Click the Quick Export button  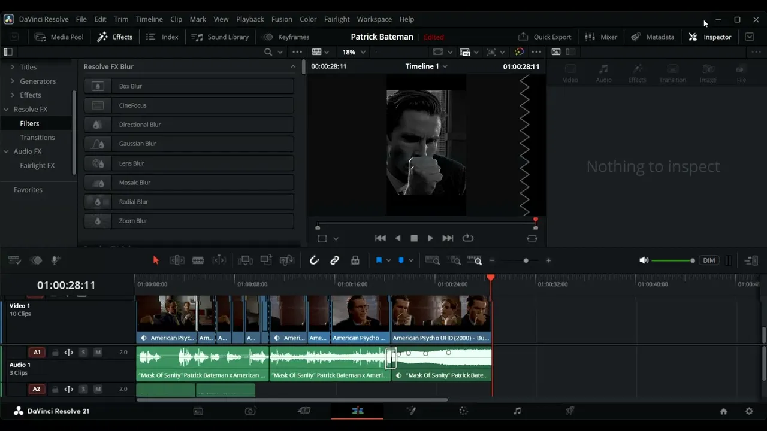tap(545, 37)
